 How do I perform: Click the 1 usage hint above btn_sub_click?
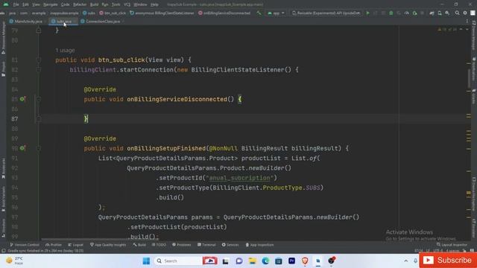tap(65, 51)
